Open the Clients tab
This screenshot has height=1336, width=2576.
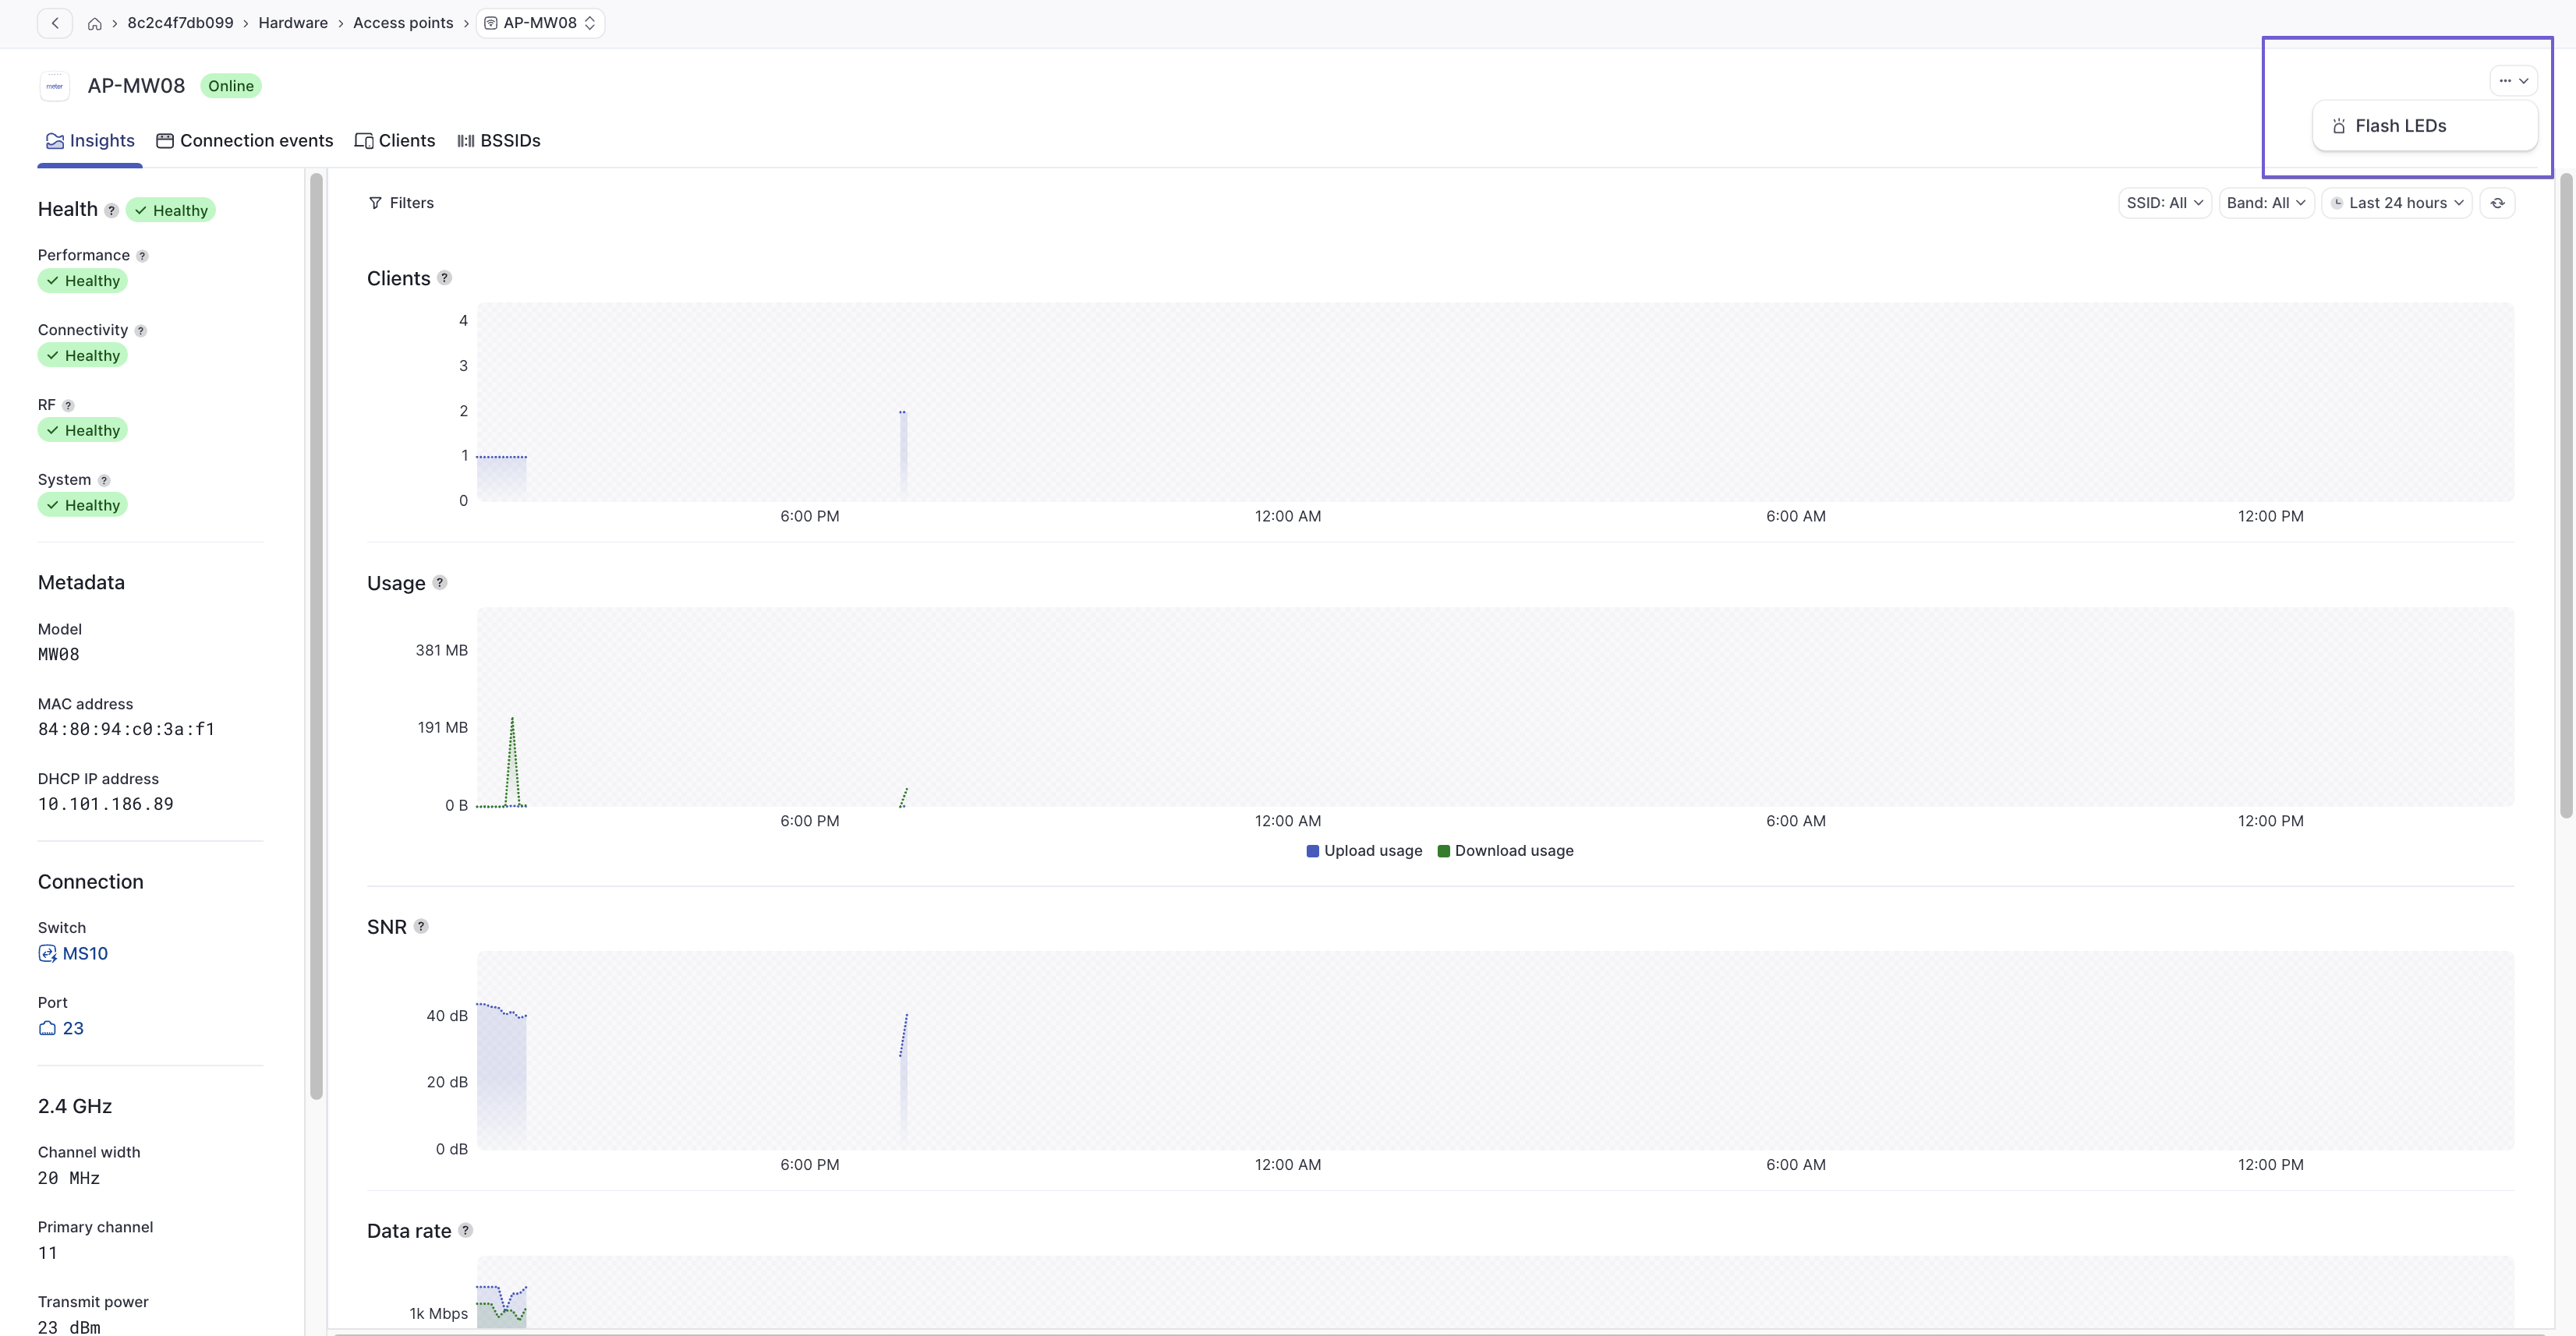click(x=395, y=141)
